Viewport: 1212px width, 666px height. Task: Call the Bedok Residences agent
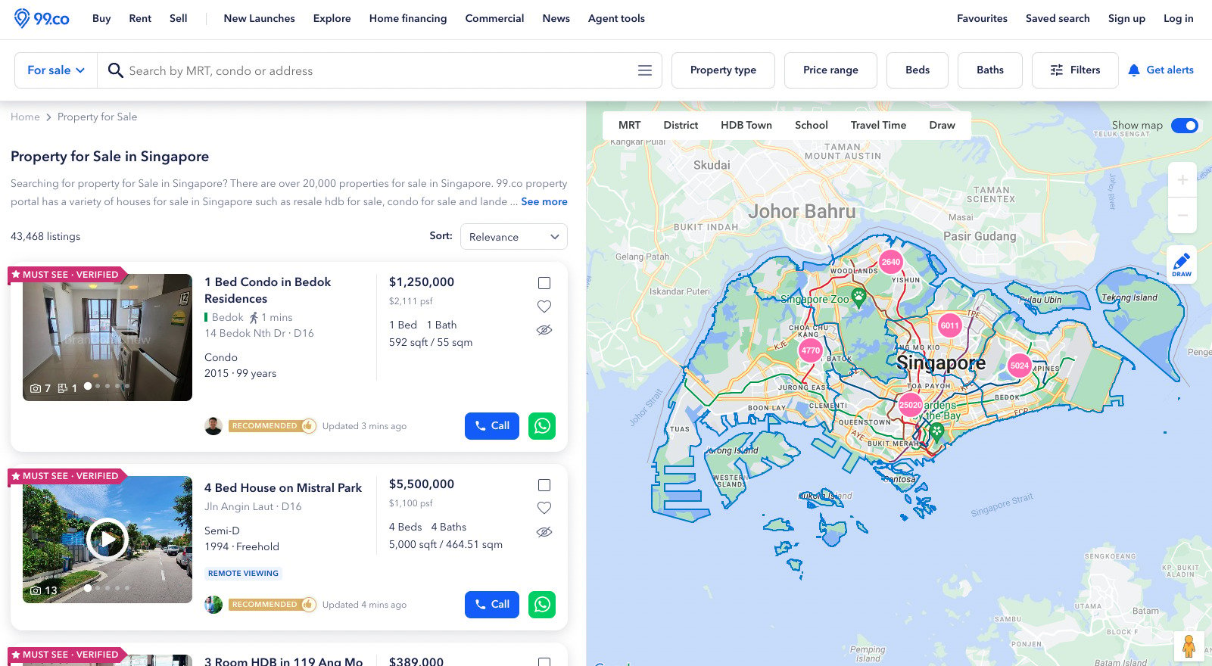[492, 426]
